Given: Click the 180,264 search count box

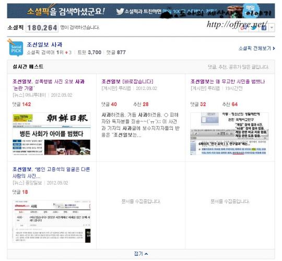Looking at the screenshot, I should point(42,28).
